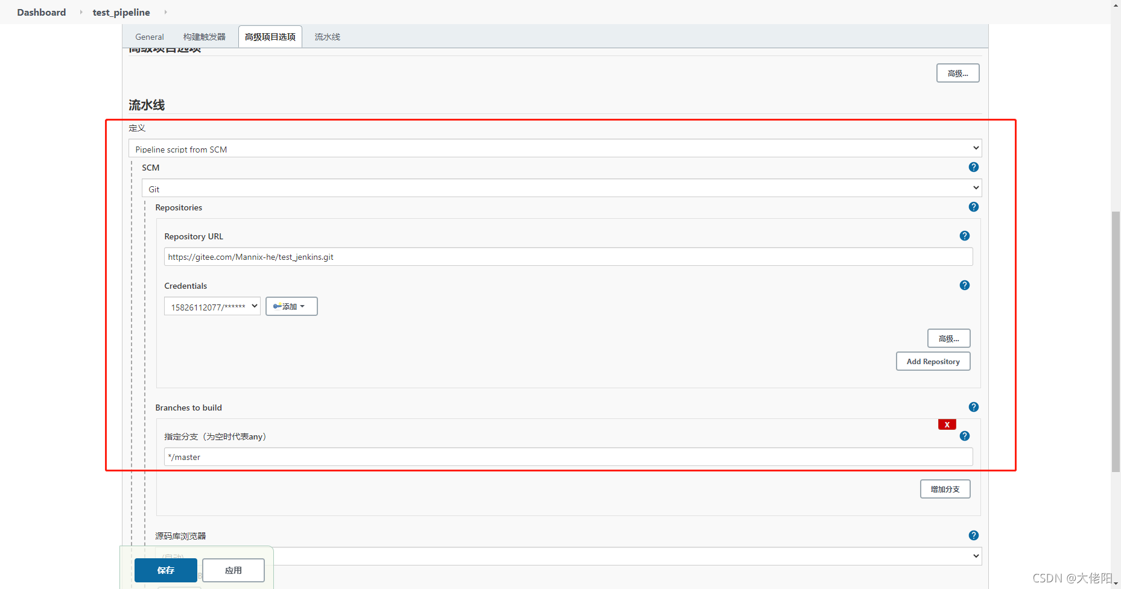Click Add Repository button
This screenshot has height=589, width=1121.
pos(933,361)
